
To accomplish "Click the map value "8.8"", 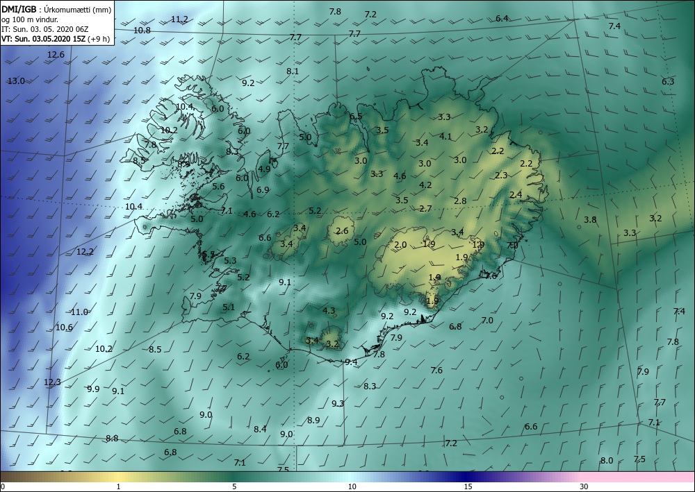I will [x=112, y=438].
